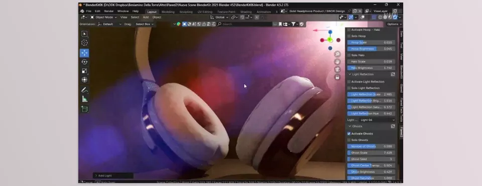Open the viewport Add menu
The height and width of the screenshot is (186, 482).
pos(146,17)
